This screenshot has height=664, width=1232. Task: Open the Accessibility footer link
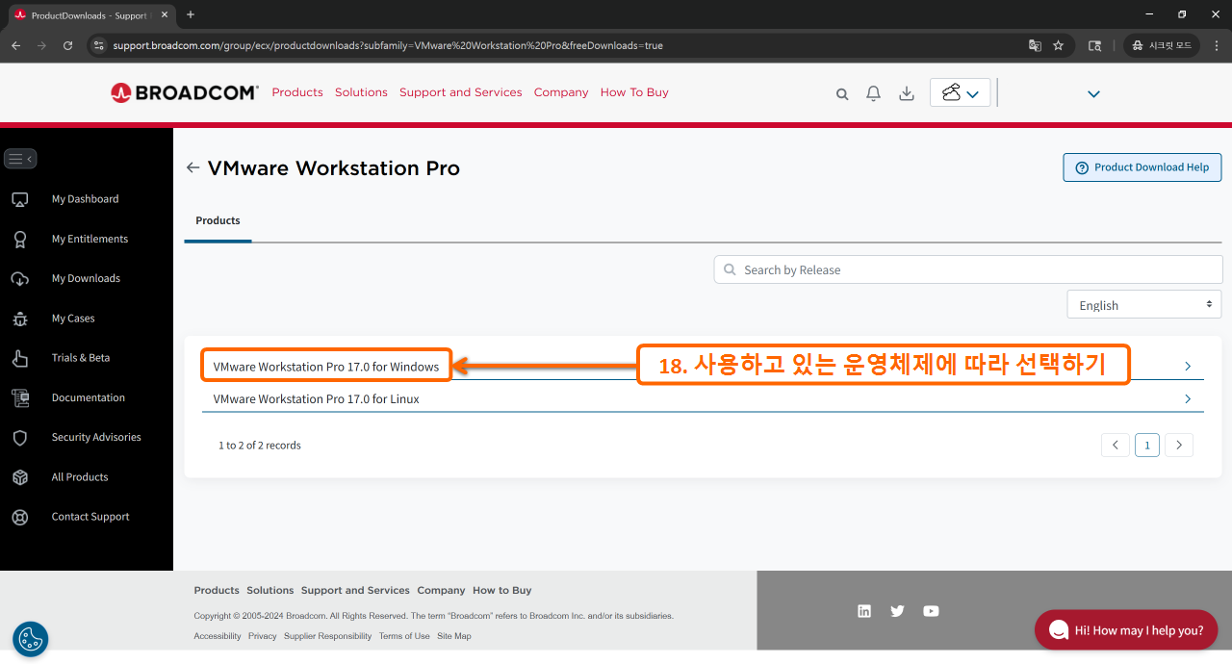218,636
